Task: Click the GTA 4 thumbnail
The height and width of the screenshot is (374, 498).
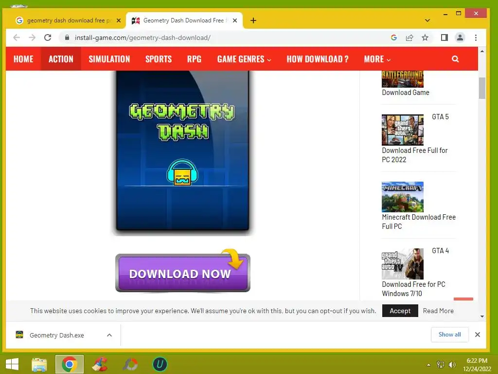Action: click(x=402, y=264)
